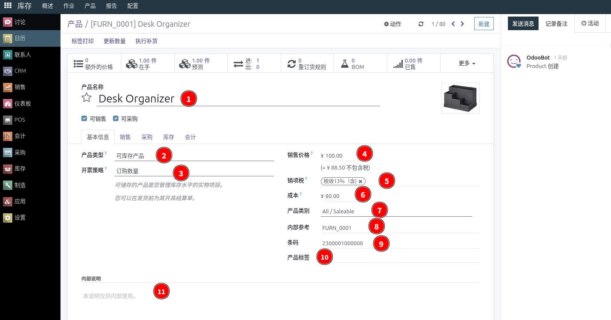Switch to the 采购 tab
The image size is (611, 320).
[x=147, y=137]
